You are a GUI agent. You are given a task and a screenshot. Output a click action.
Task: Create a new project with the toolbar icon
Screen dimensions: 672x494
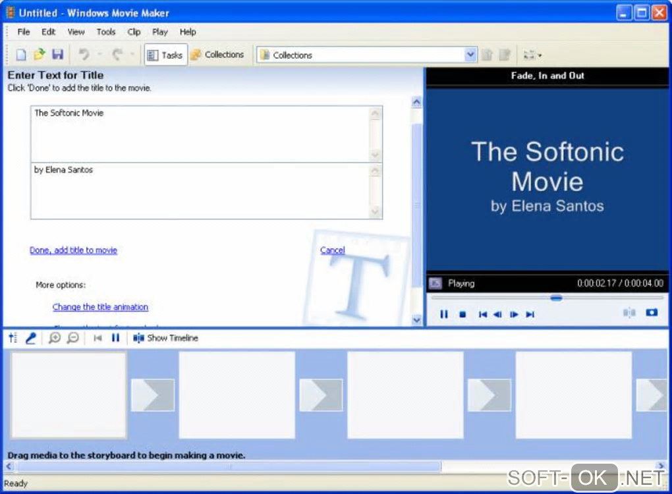coord(21,55)
